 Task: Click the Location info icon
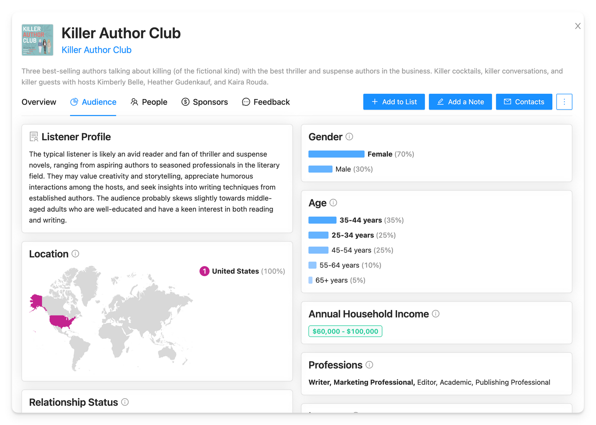point(75,254)
